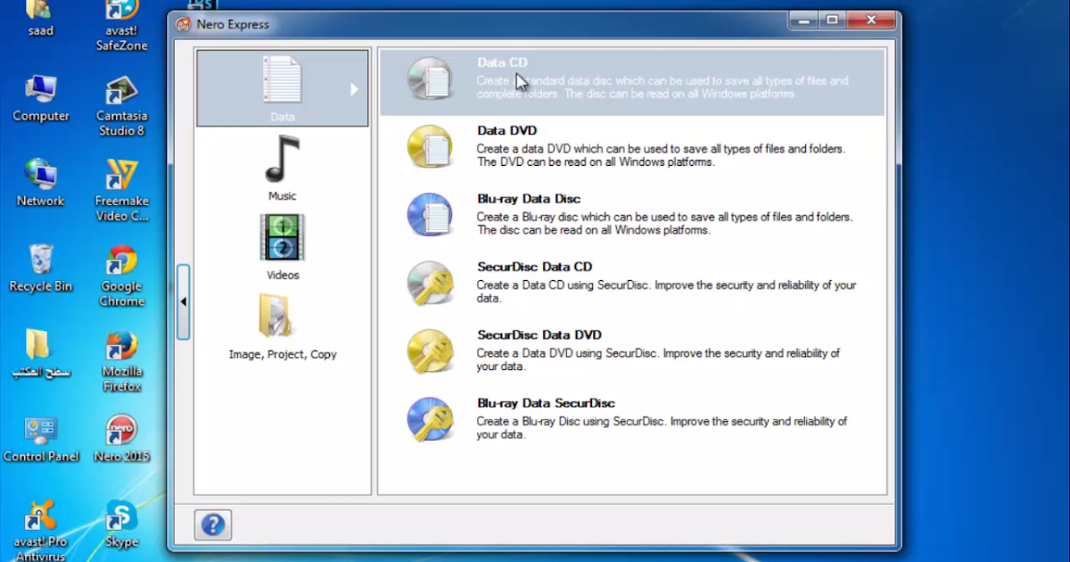
Task: Click the Data DVD description text
Action: [x=661, y=156]
